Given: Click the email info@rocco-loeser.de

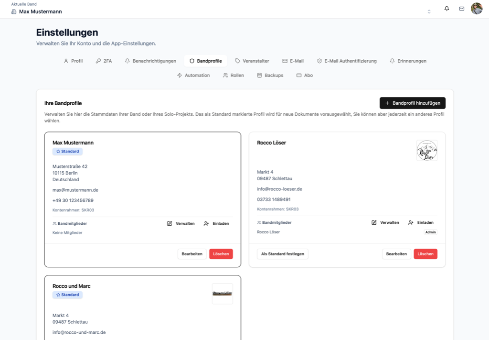Looking at the screenshot, I should [279, 189].
